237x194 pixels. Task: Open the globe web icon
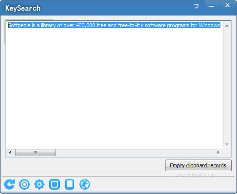point(85,184)
